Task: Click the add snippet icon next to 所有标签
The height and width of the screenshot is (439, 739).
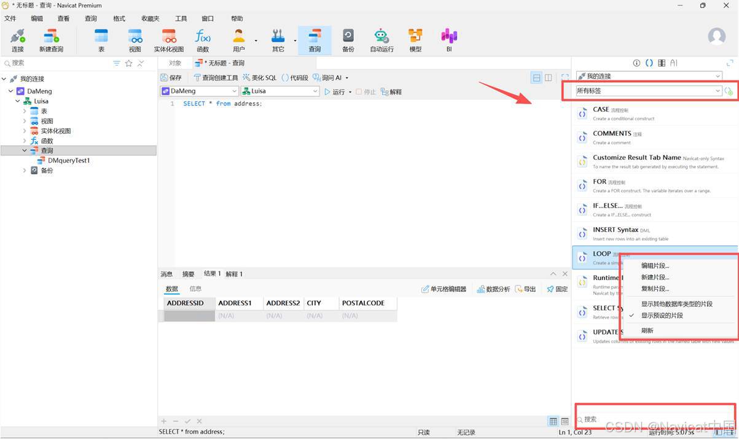Action: point(729,91)
